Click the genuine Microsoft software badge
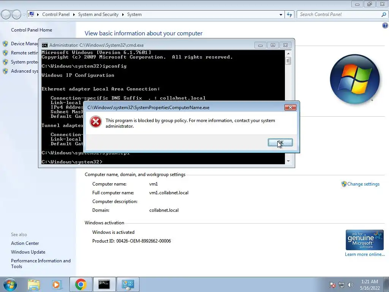The image size is (389, 292). [x=365, y=240]
